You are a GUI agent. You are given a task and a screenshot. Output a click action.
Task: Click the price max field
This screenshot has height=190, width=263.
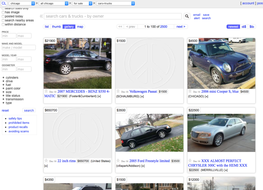tap(24, 36)
